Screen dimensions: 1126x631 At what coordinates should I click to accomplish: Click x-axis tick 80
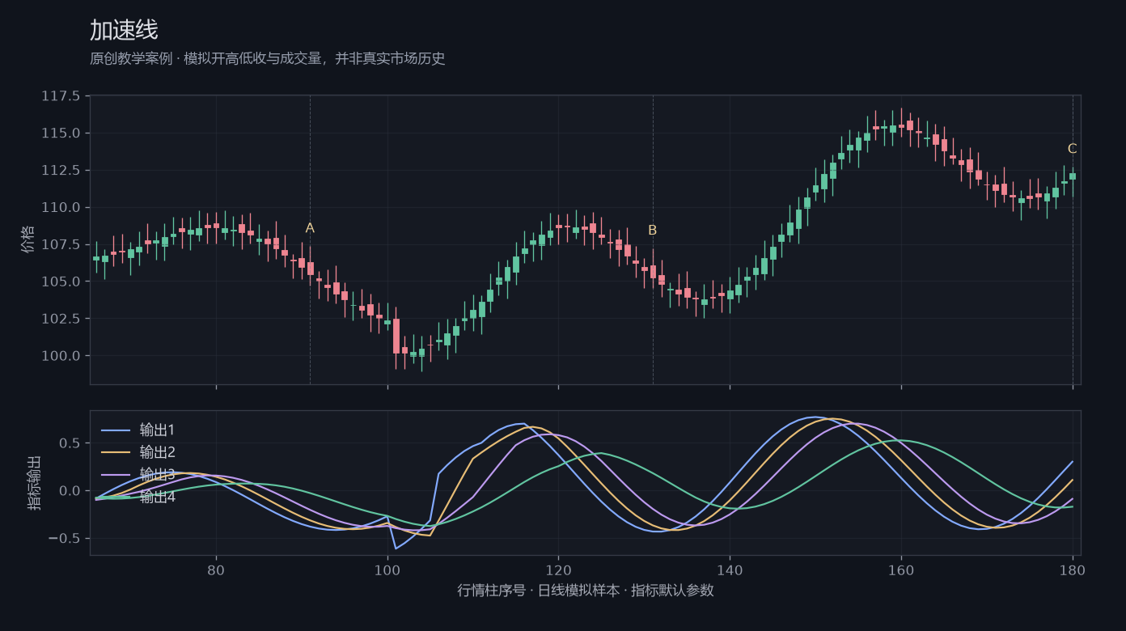pos(216,570)
